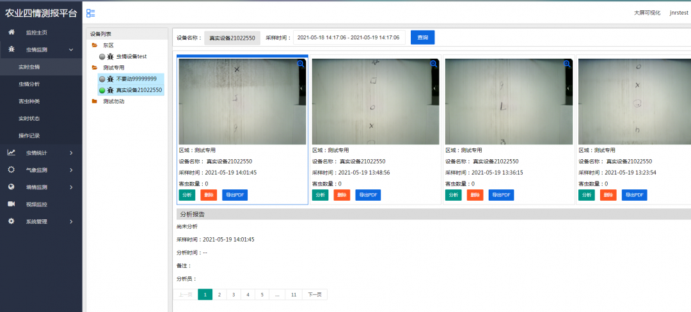
Task: Zoom the 13:36:15 sample image magnifier
Action: 567,64
